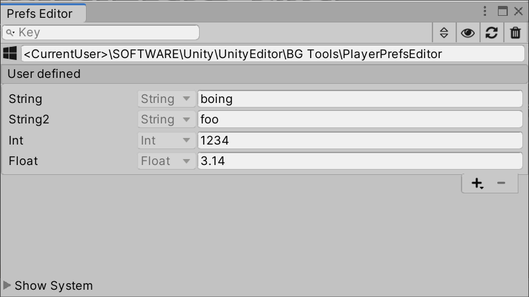Screen dimensions: 529x297
Task: Click the Windows logo icon beside registry path
Action: coord(10,53)
